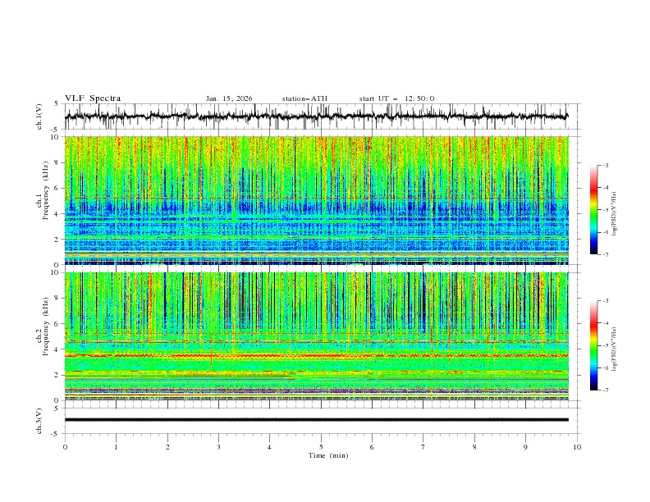Click the "ch.2 Frequency (kHz)" axis label
This screenshot has width=650, height=502.
(43, 326)
